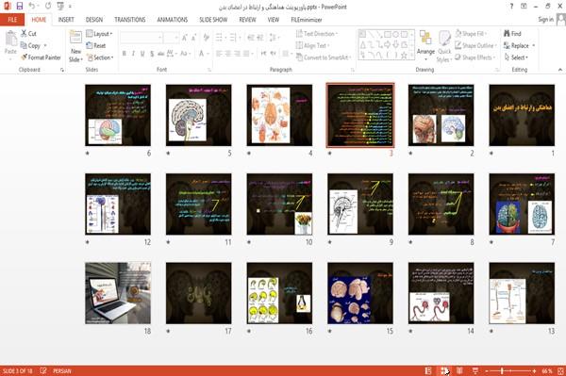Click the Cut scissors button
The width and height of the screenshot is (566, 376).
point(28,34)
